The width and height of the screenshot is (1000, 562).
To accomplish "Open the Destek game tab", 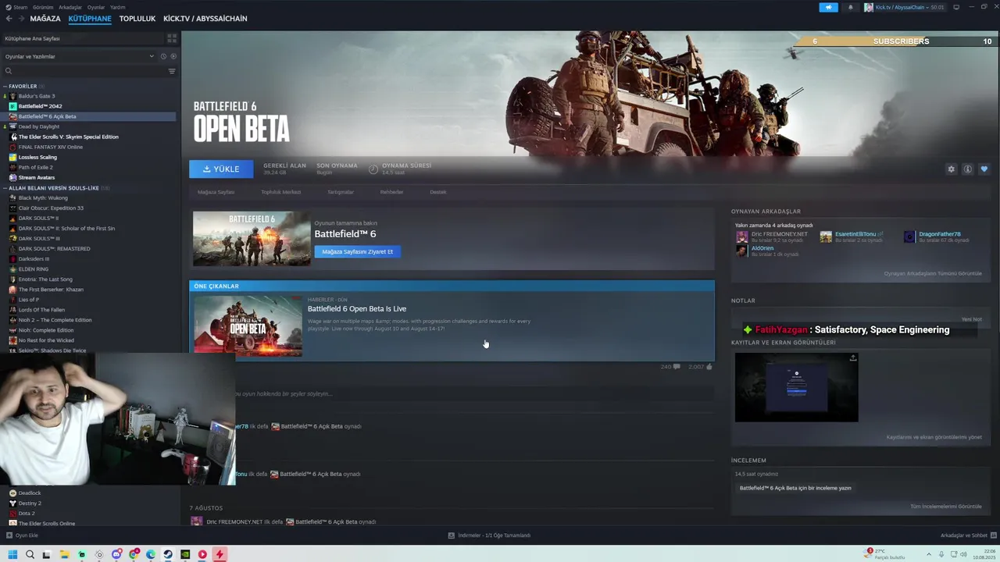I will [438, 192].
